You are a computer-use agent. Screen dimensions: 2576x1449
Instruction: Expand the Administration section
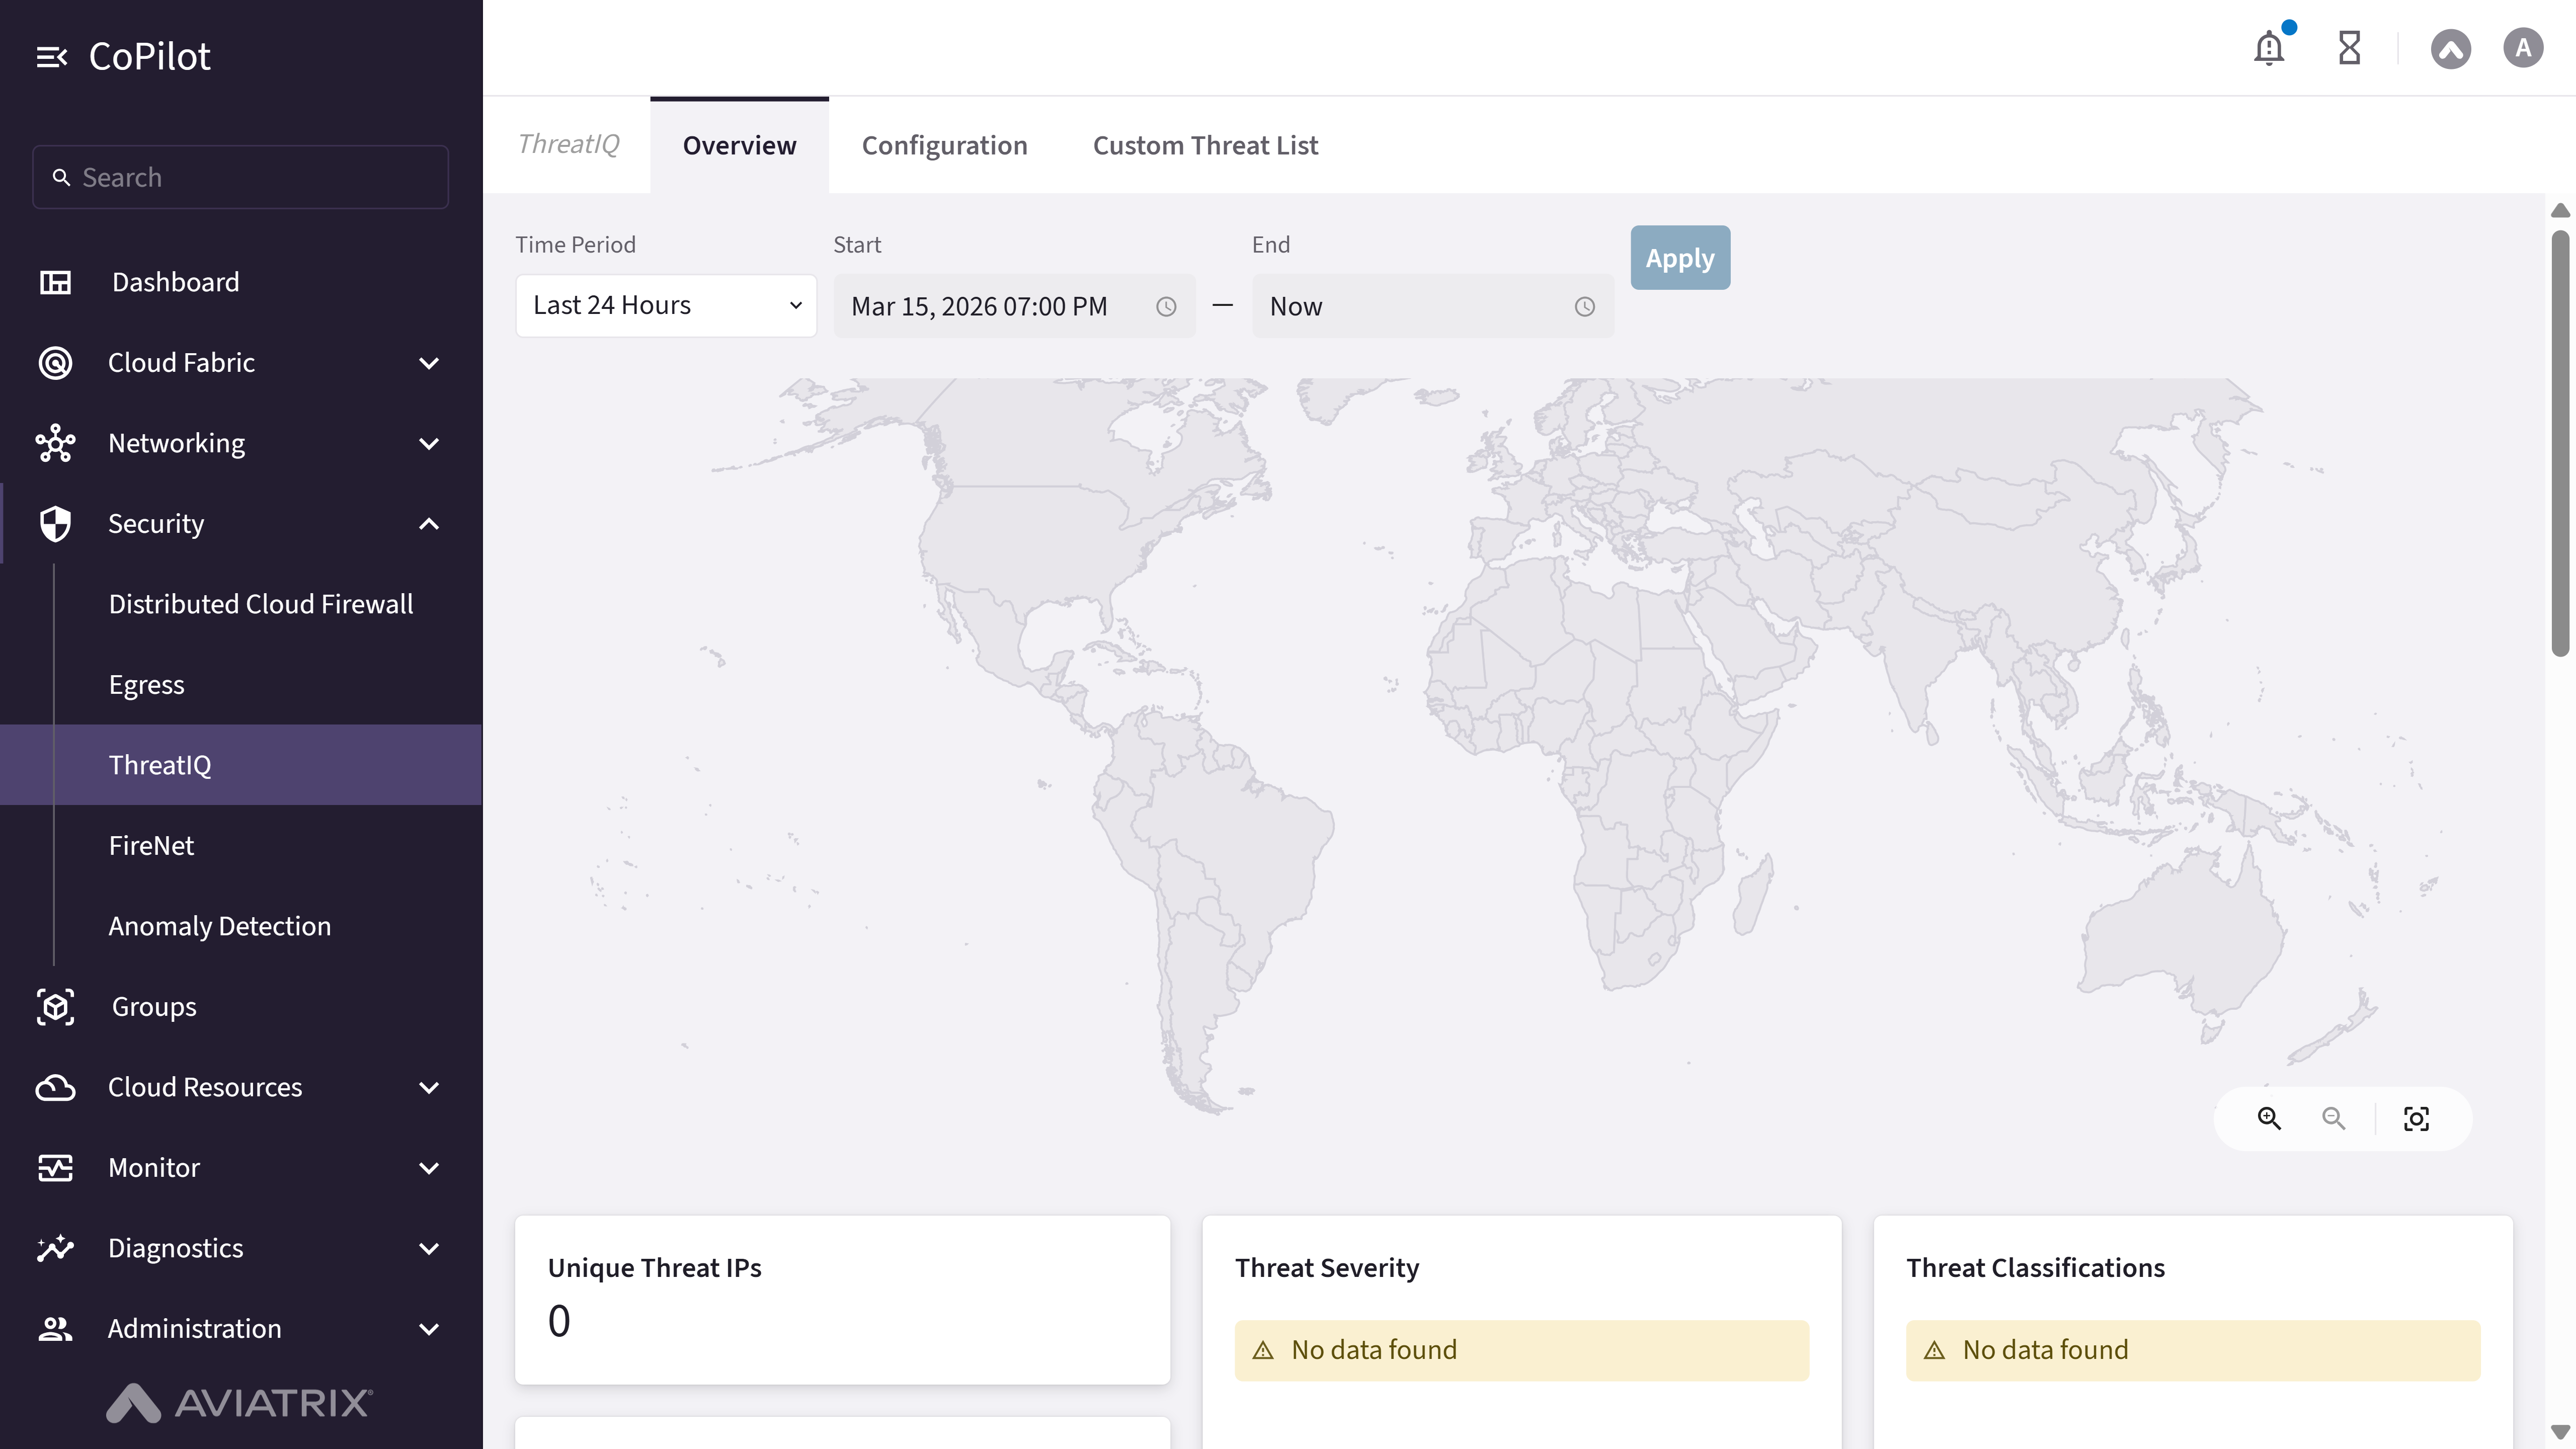(x=429, y=1329)
